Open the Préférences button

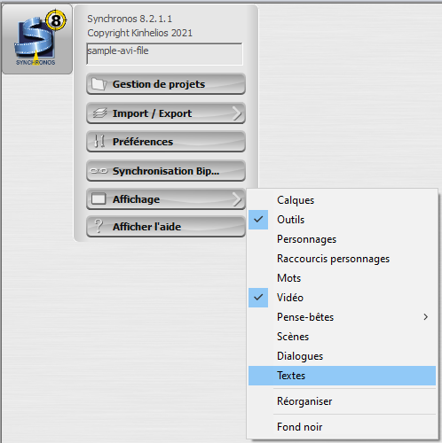166,142
